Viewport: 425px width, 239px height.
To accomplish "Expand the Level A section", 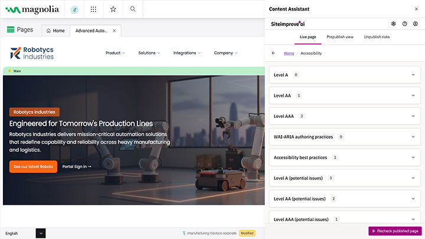I will [x=345, y=75].
